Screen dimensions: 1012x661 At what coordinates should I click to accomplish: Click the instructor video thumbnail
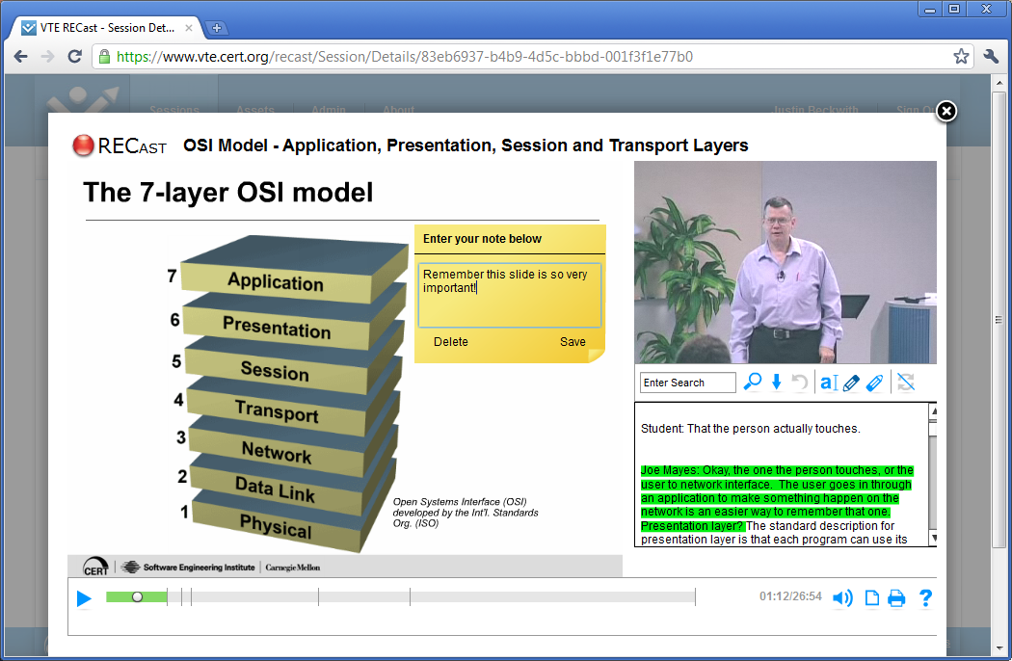(786, 262)
